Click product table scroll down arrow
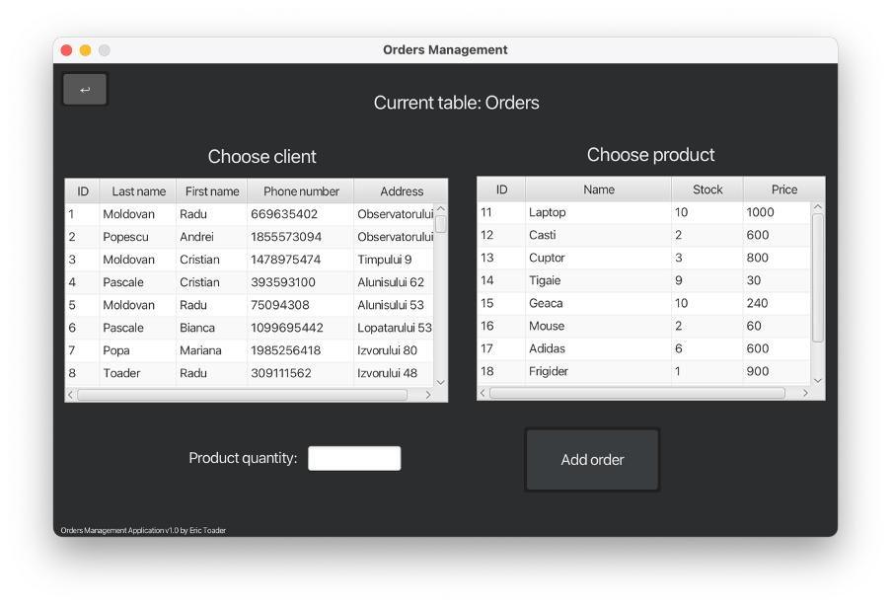This screenshot has width=892, height=608. tap(817, 380)
